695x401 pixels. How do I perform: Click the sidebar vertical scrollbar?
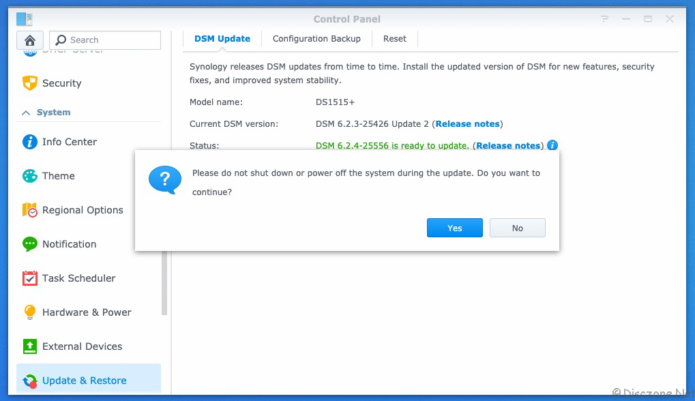(x=164, y=283)
